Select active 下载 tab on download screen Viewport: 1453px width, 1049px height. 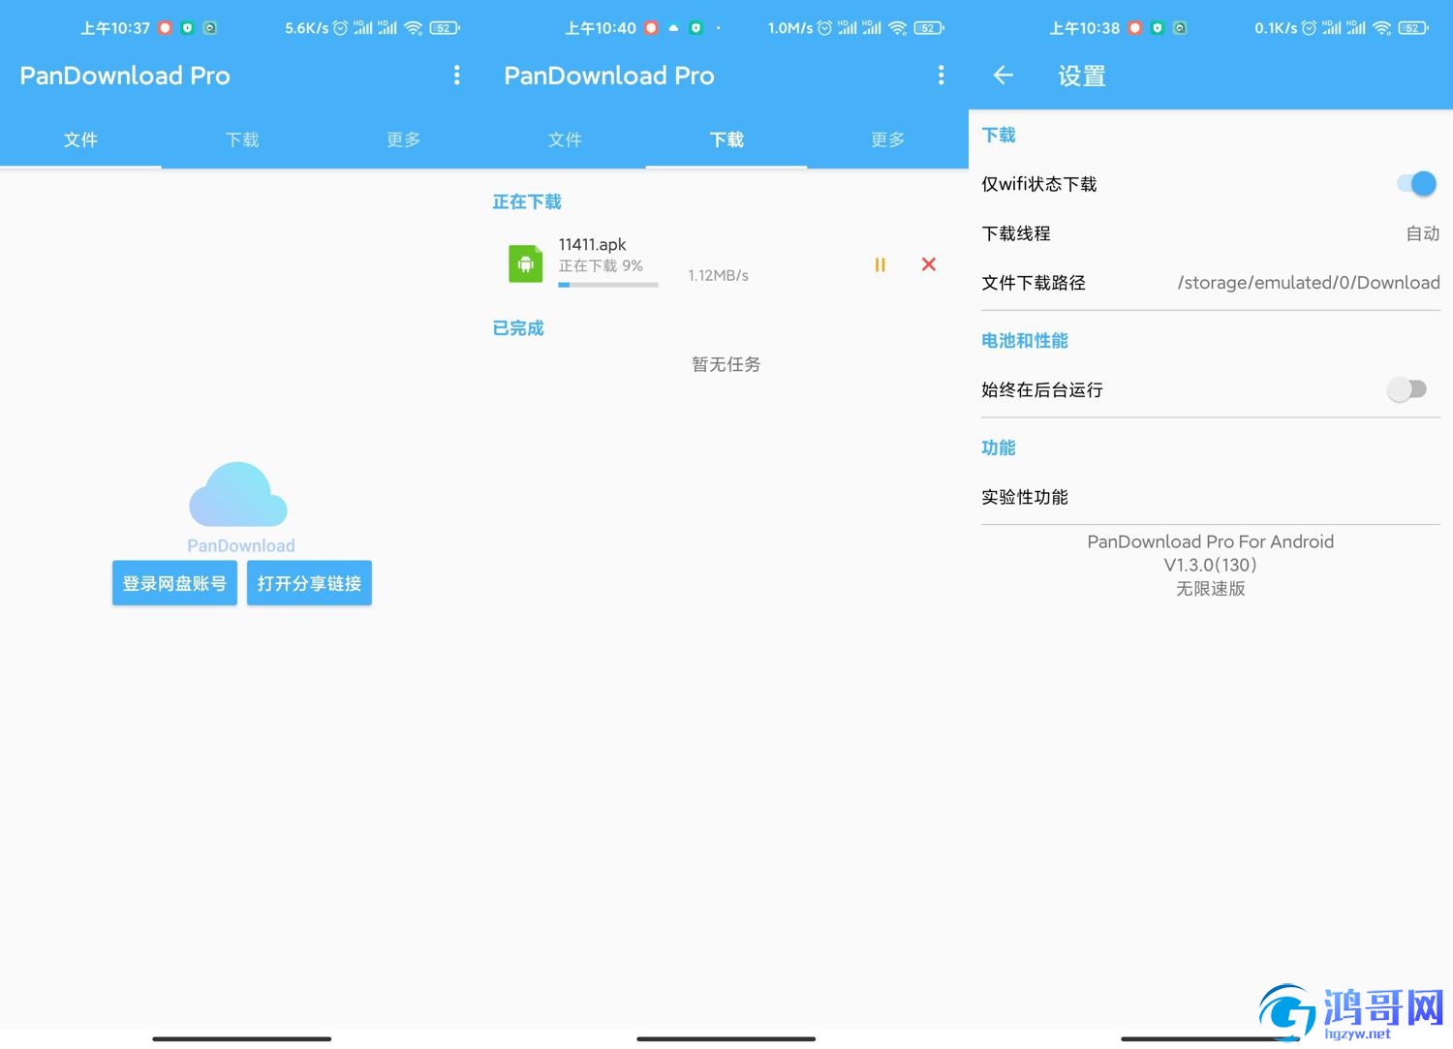point(726,139)
